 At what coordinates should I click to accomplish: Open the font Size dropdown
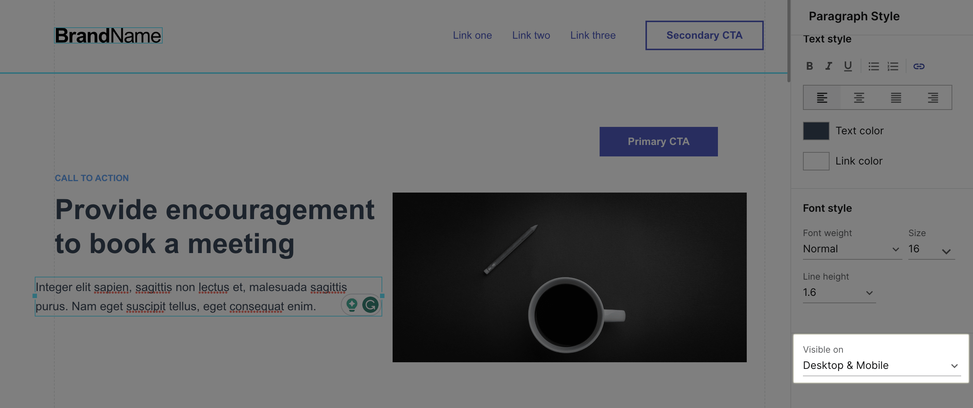932,249
